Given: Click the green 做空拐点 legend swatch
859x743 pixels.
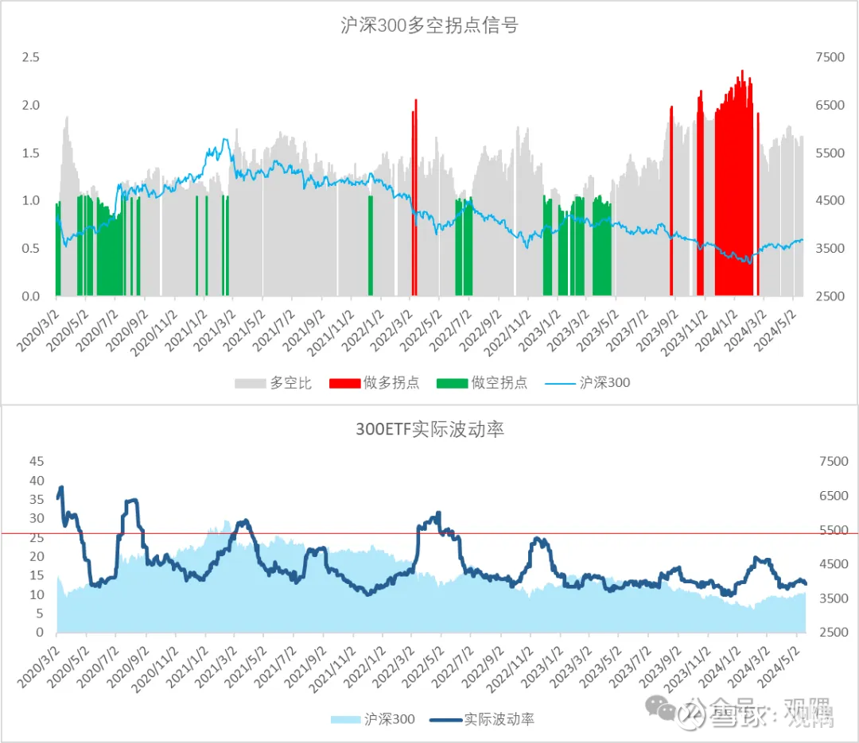Looking at the screenshot, I should click(x=452, y=383).
